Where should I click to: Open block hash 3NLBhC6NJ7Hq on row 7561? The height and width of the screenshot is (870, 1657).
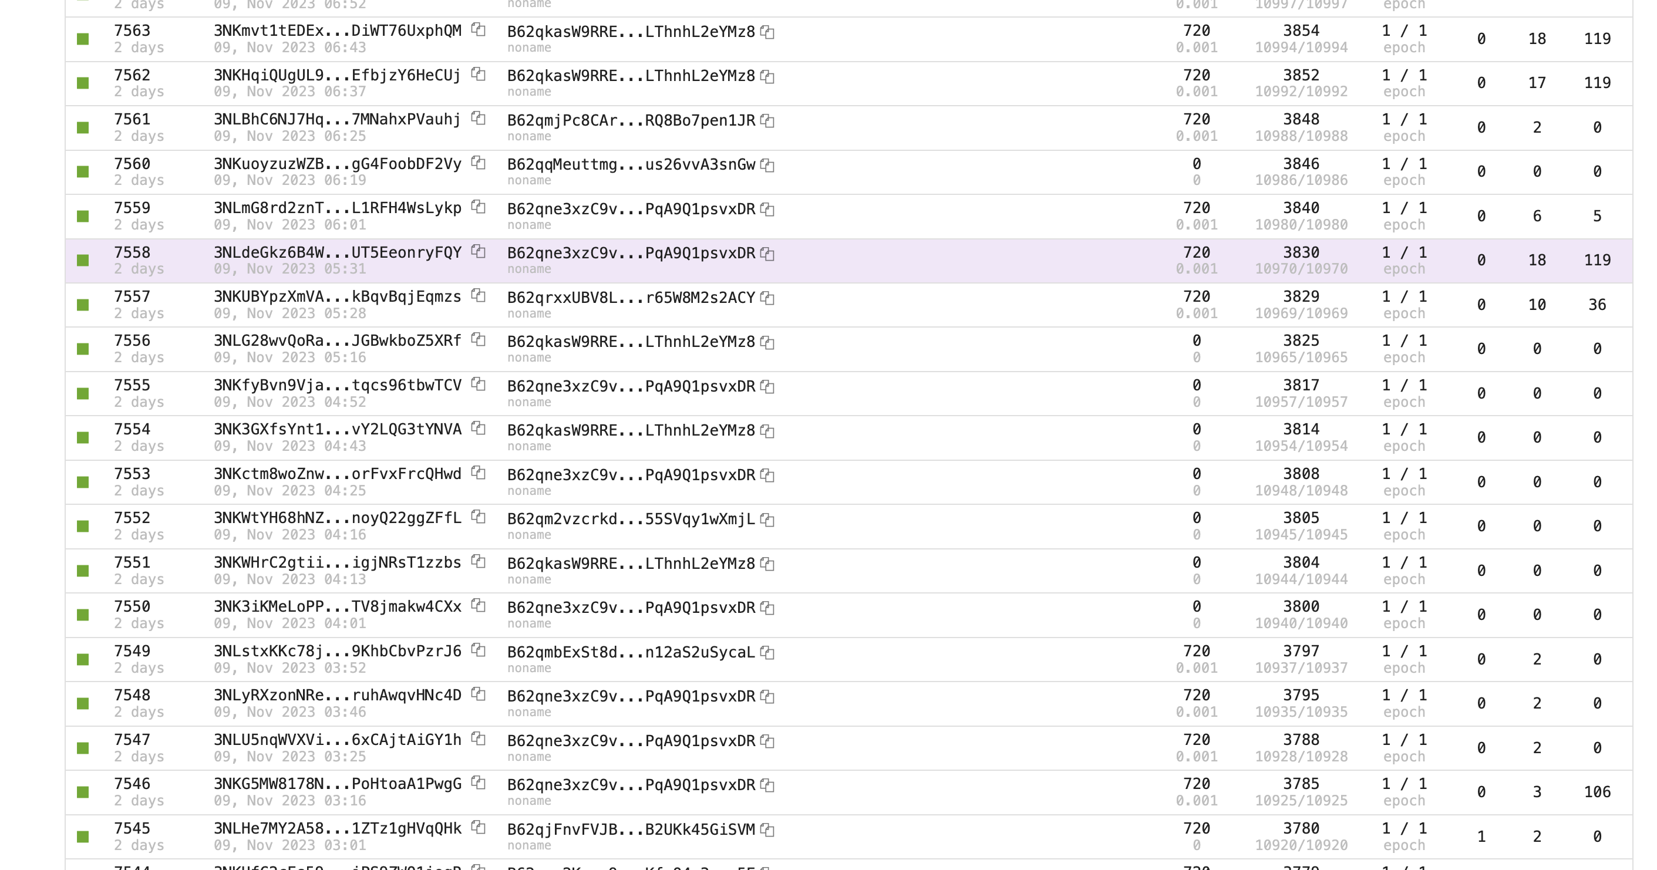[x=337, y=119]
